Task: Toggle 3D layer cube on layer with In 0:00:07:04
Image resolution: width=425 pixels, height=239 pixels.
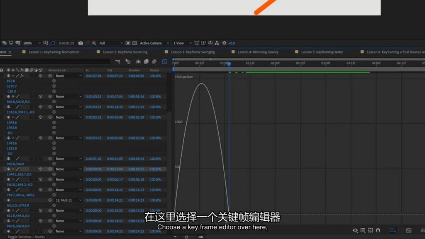Action: 40,76
